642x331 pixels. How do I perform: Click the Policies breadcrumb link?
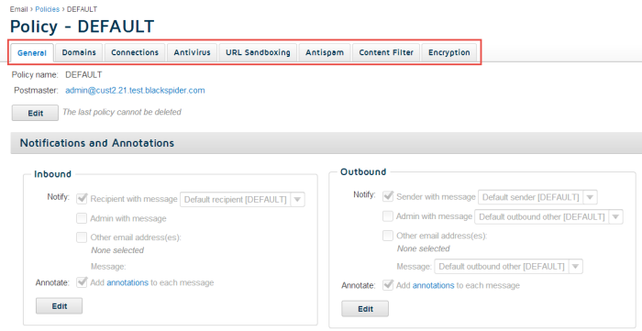[x=47, y=9]
